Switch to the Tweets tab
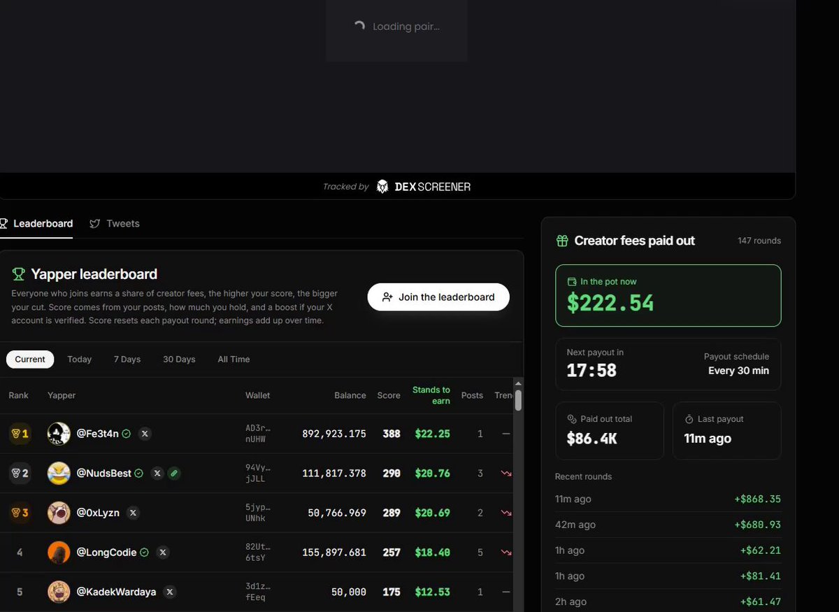The width and height of the screenshot is (839, 612). click(115, 224)
